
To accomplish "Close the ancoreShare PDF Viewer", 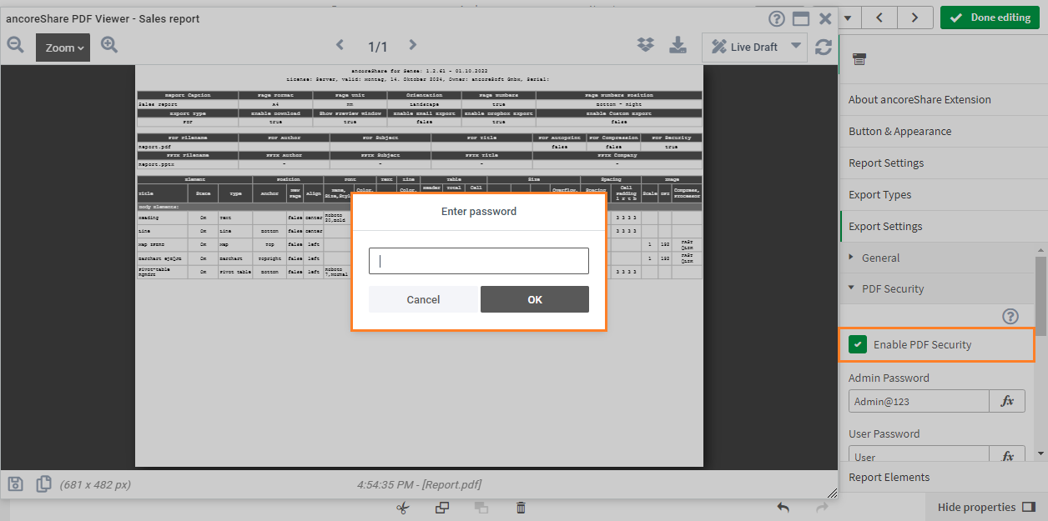I will point(825,18).
